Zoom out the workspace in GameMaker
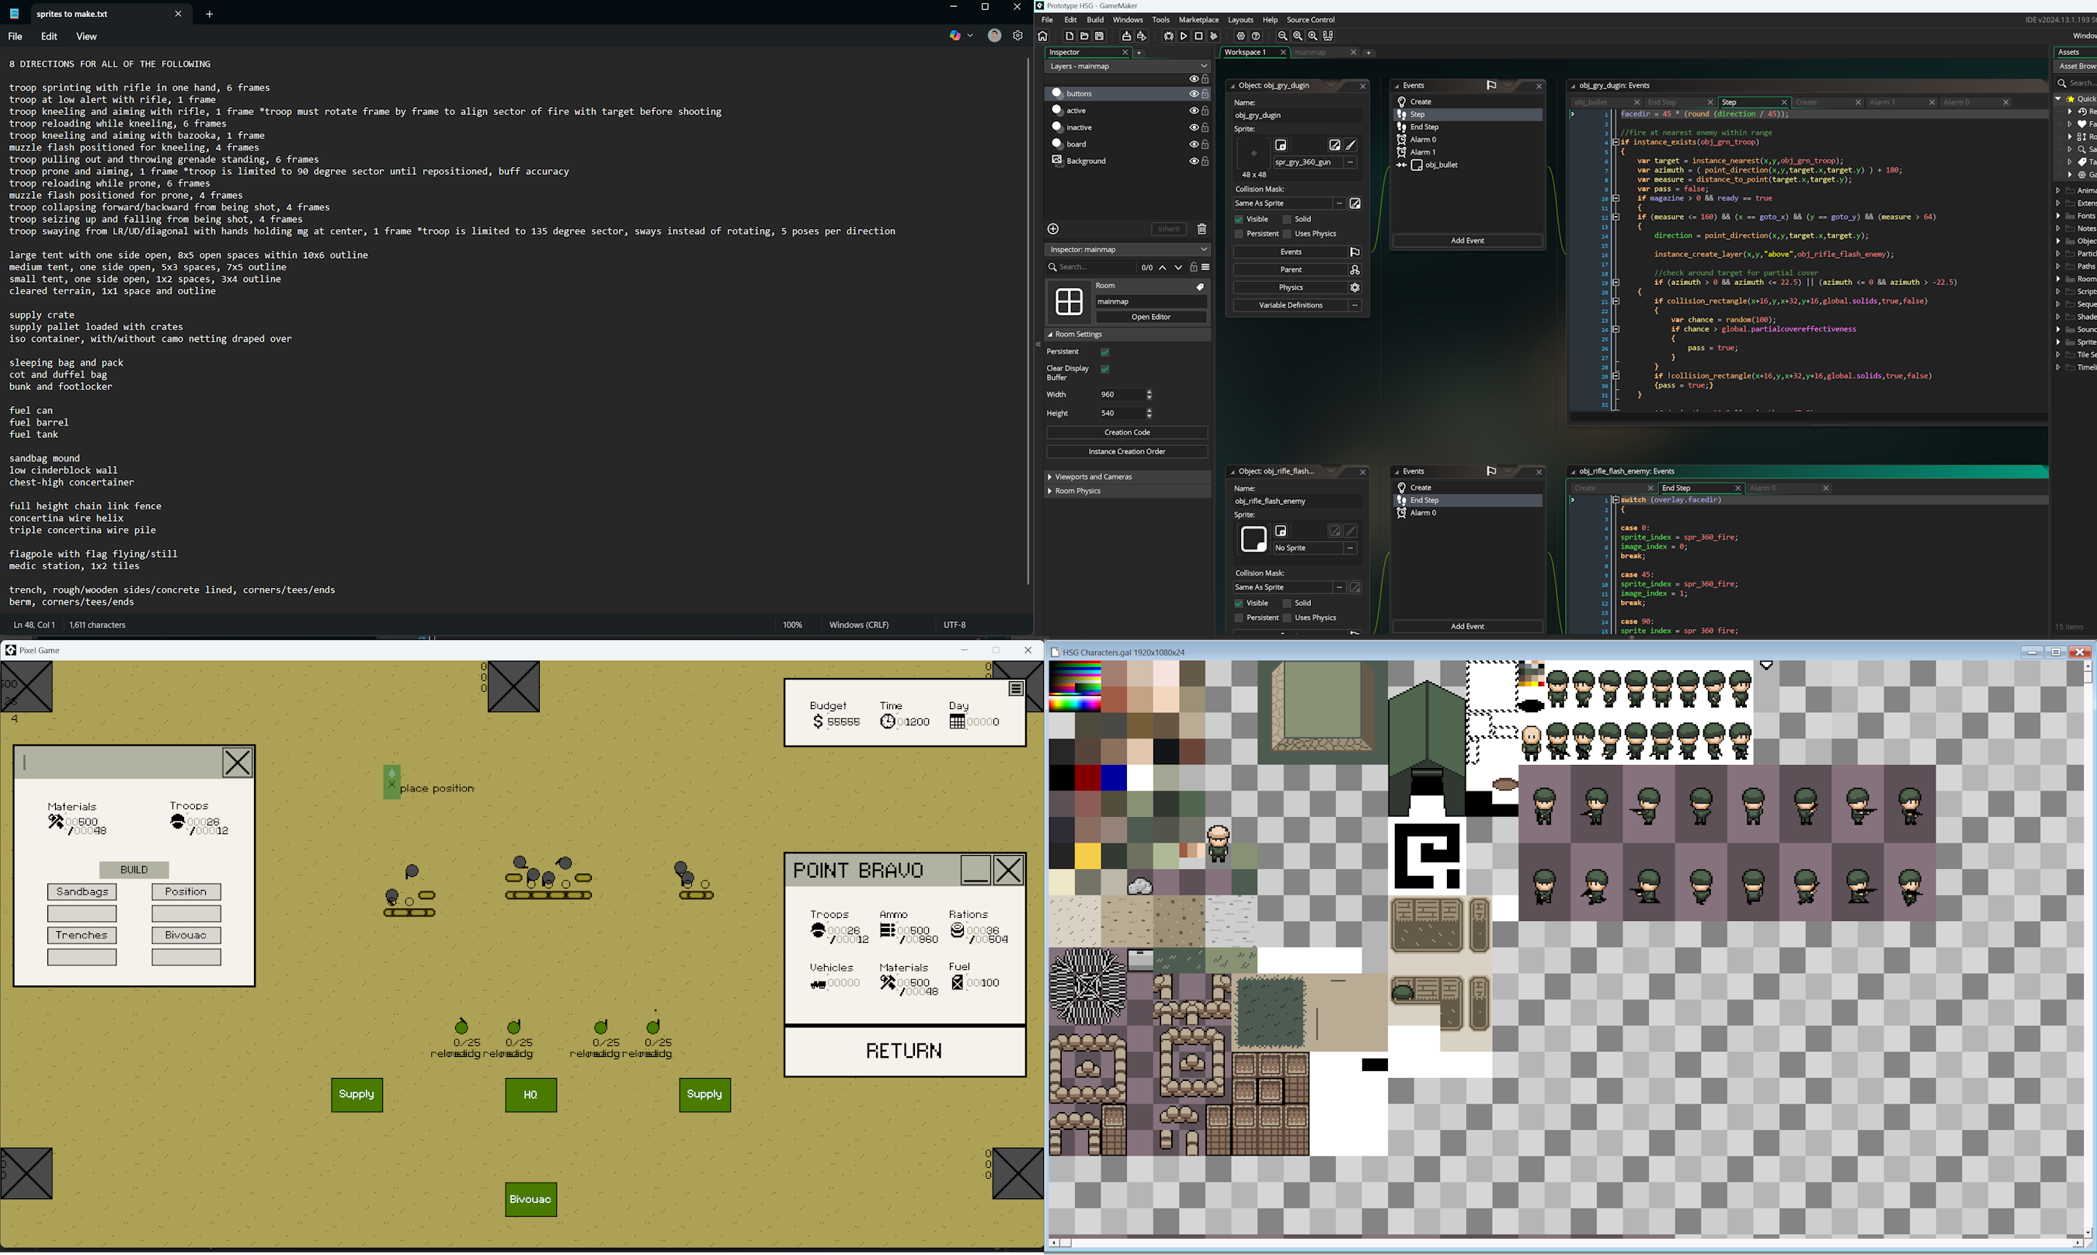The height and width of the screenshot is (1255, 2097). pos(1283,37)
